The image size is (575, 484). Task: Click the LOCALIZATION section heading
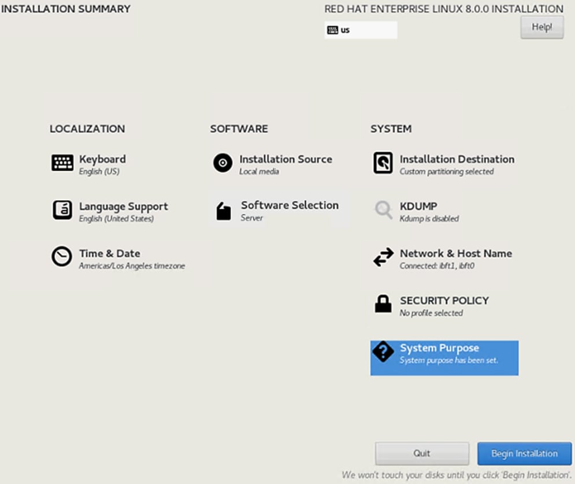click(x=87, y=129)
